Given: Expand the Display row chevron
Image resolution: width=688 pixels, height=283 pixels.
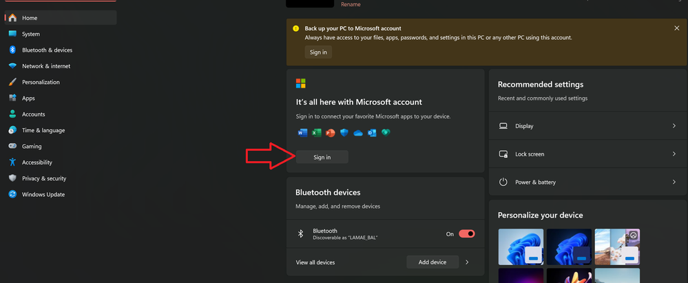Looking at the screenshot, I should point(674,126).
